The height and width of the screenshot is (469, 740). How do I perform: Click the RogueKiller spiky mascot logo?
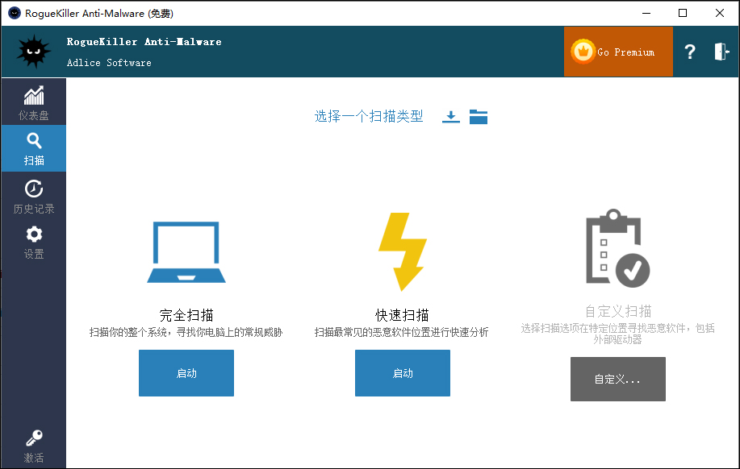(34, 52)
